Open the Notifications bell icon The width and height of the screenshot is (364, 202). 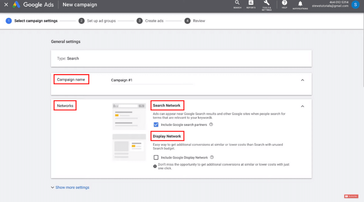(300, 5)
